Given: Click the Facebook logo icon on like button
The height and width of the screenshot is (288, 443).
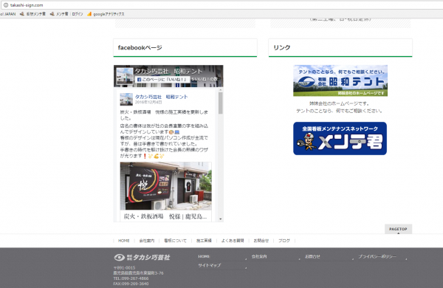Looking at the screenshot, I should (139, 80).
